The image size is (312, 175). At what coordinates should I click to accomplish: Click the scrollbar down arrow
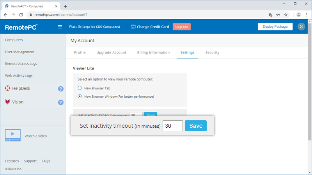pyautogui.click(x=310, y=173)
